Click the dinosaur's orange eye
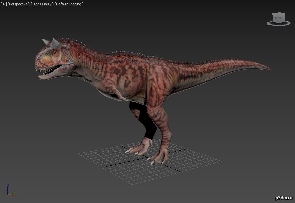This screenshot has width=295, height=203. 55,52
